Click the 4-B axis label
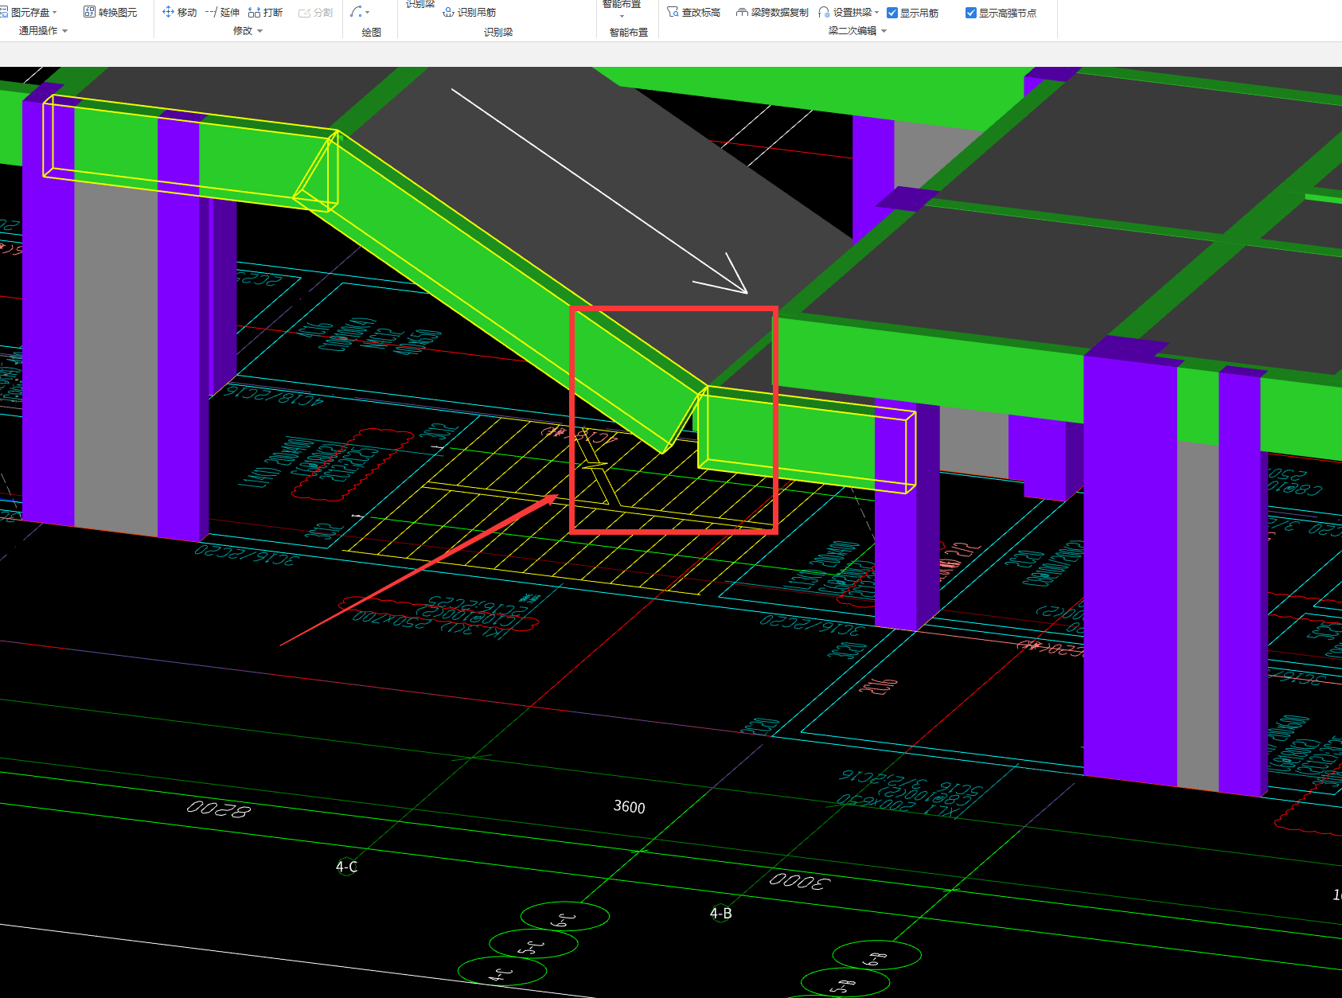The image size is (1342, 998). click(720, 913)
